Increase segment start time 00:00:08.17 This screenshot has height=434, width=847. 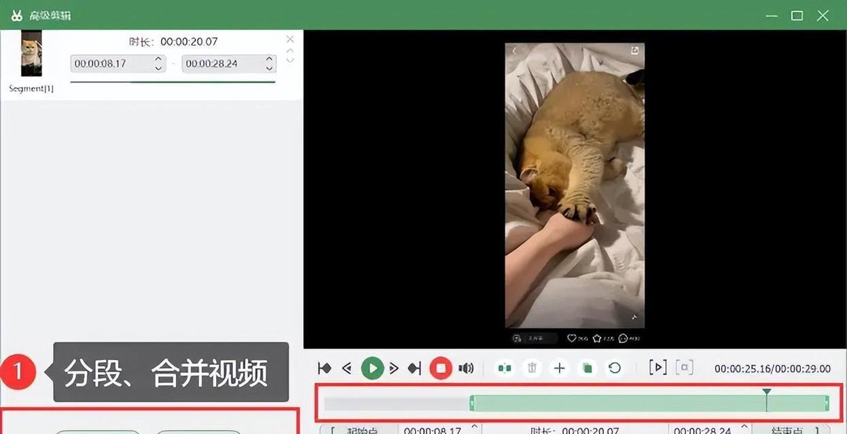(159, 60)
